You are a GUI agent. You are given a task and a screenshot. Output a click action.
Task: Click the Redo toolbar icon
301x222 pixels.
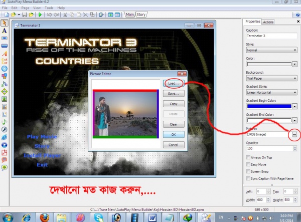[56, 15]
